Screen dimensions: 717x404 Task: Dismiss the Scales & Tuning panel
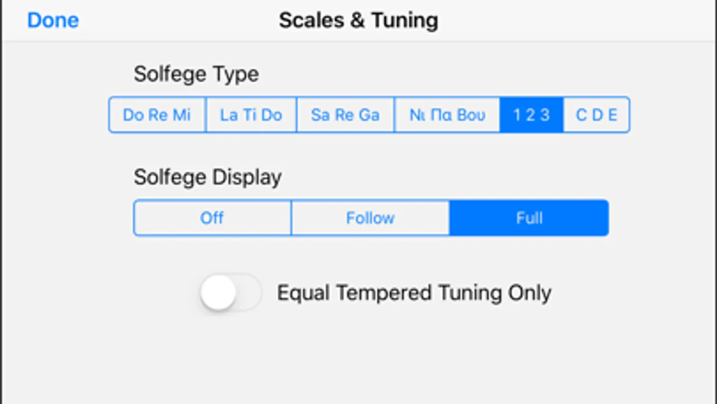(x=53, y=20)
